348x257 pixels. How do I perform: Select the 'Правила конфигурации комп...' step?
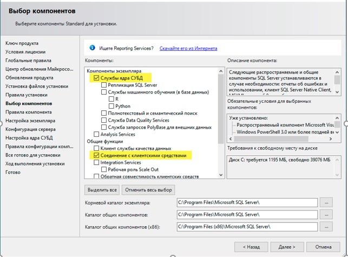coord(40,147)
